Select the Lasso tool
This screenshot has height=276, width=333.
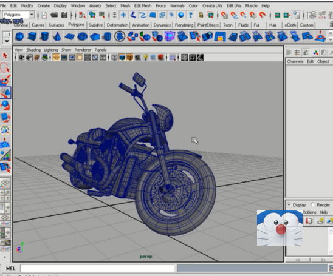pyautogui.click(x=5, y=68)
